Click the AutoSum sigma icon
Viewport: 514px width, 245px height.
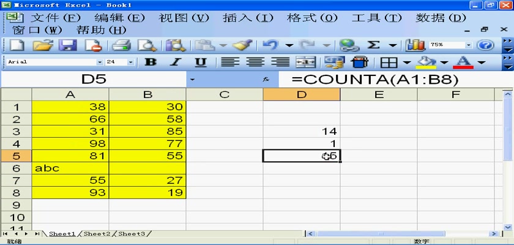[373, 45]
